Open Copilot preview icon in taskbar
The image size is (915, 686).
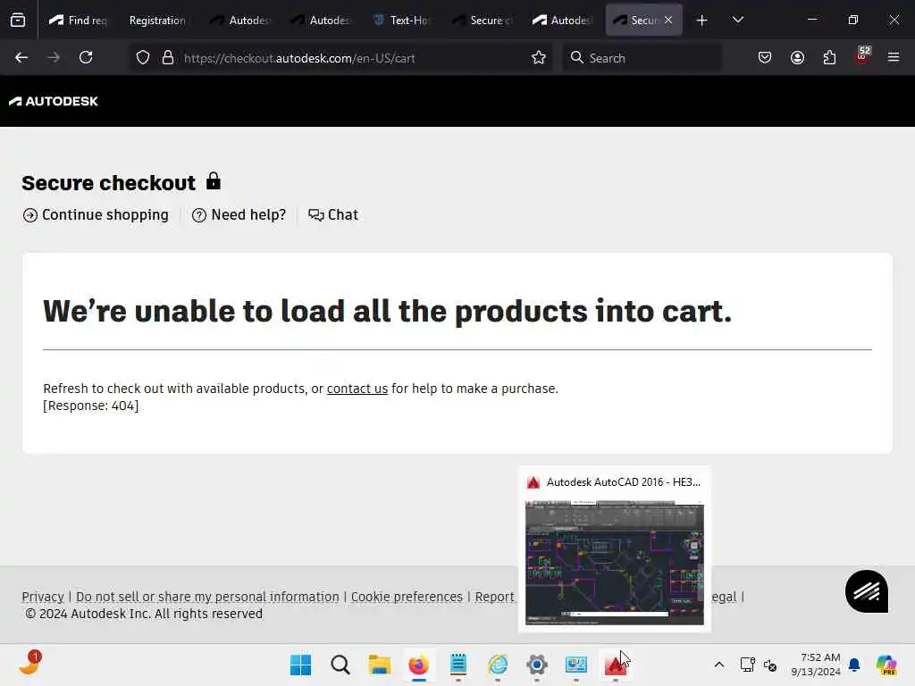point(886,665)
